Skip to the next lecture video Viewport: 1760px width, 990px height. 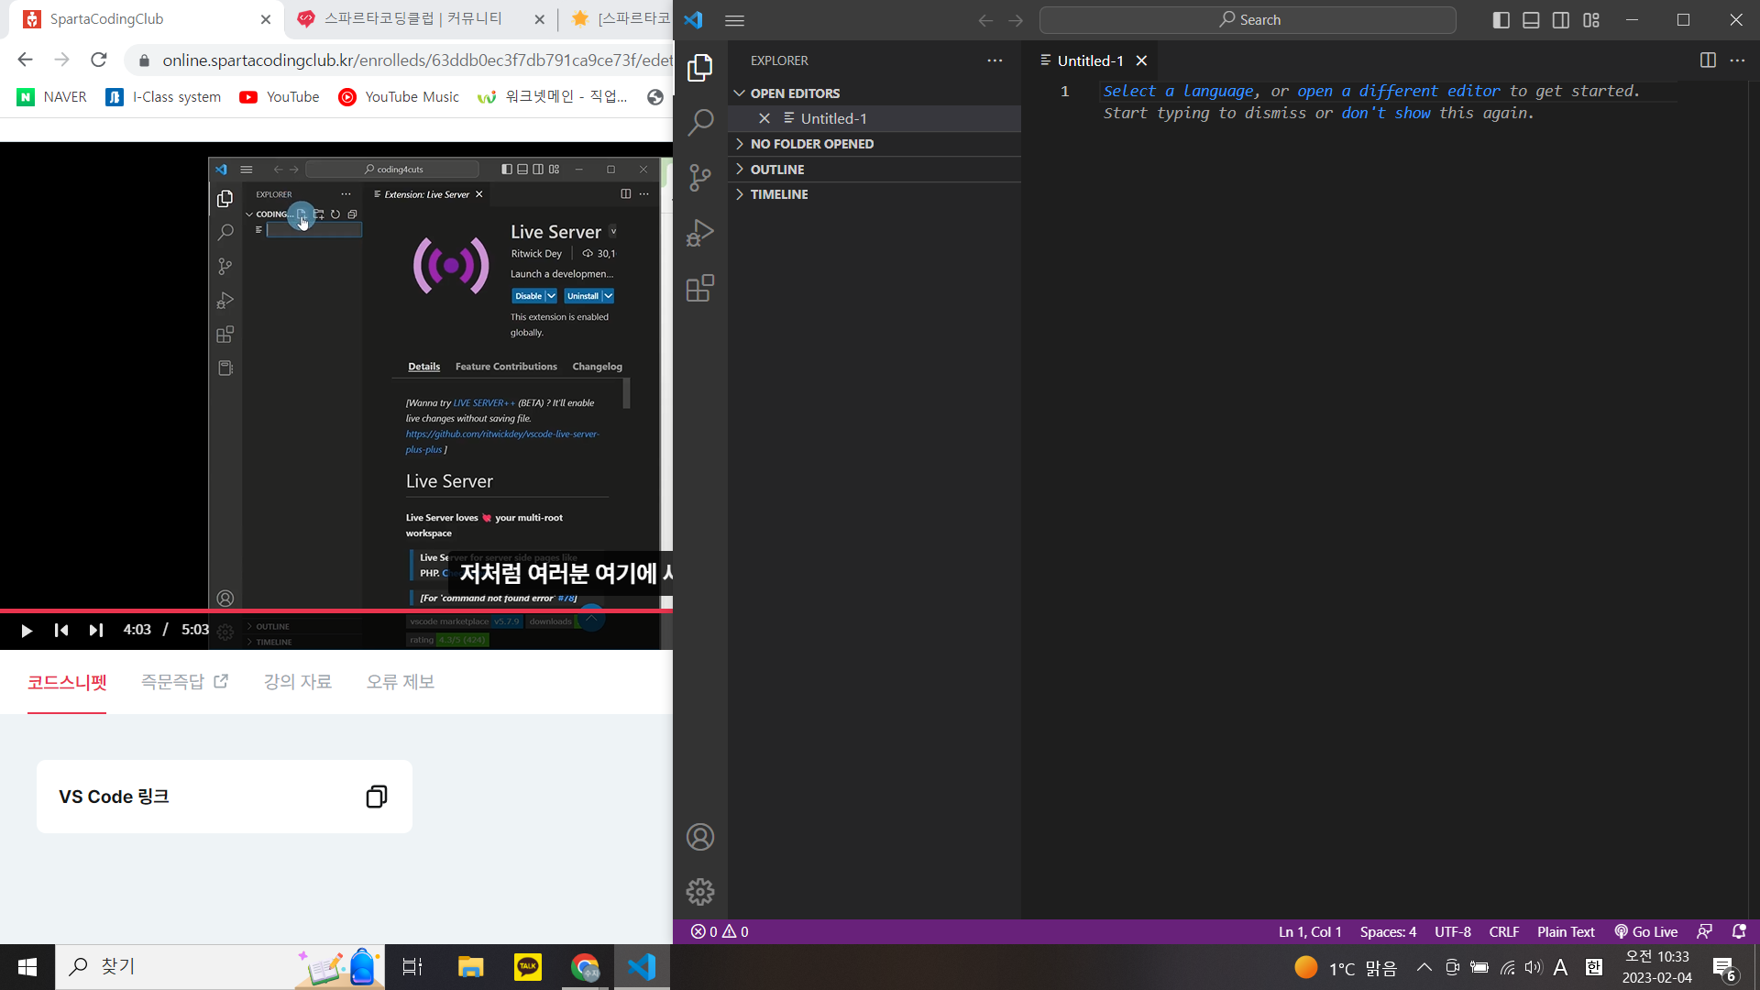(x=96, y=630)
